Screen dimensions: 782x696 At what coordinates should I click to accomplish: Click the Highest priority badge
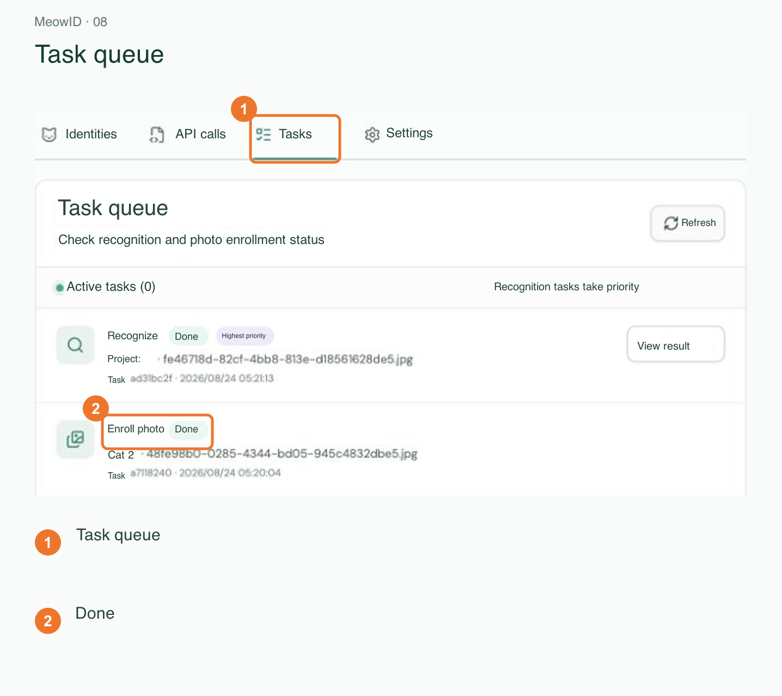[x=244, y=336]
